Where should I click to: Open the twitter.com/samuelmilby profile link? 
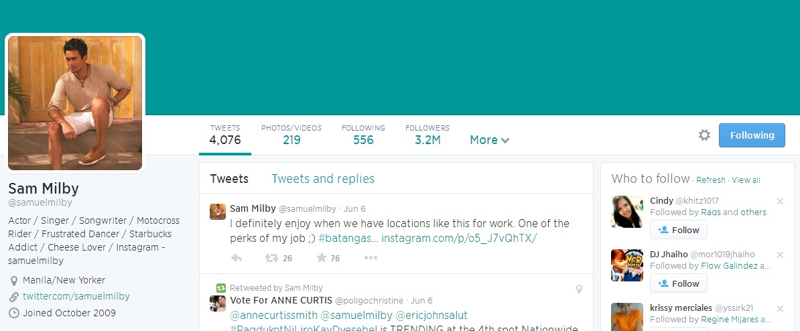76,296
